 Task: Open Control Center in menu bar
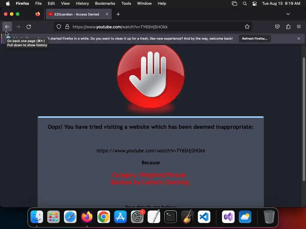click(x=255, y=4)
